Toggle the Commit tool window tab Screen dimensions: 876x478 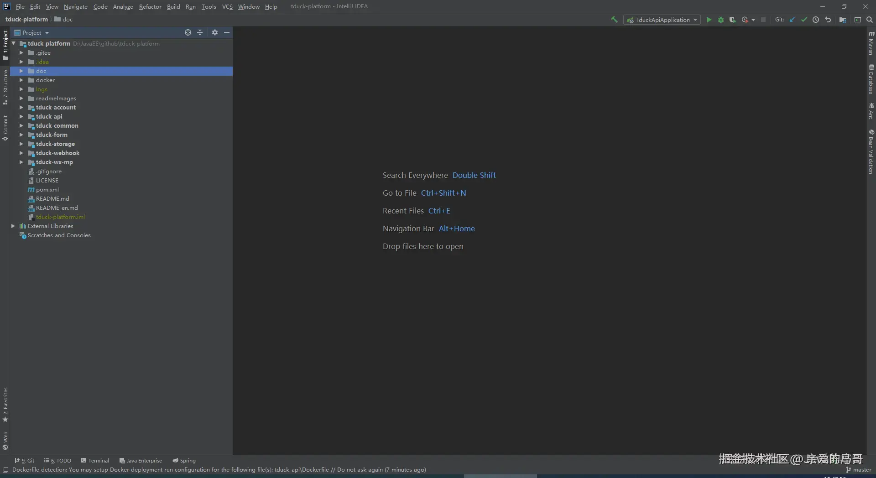pyautogui.click(x=5, y=128)
